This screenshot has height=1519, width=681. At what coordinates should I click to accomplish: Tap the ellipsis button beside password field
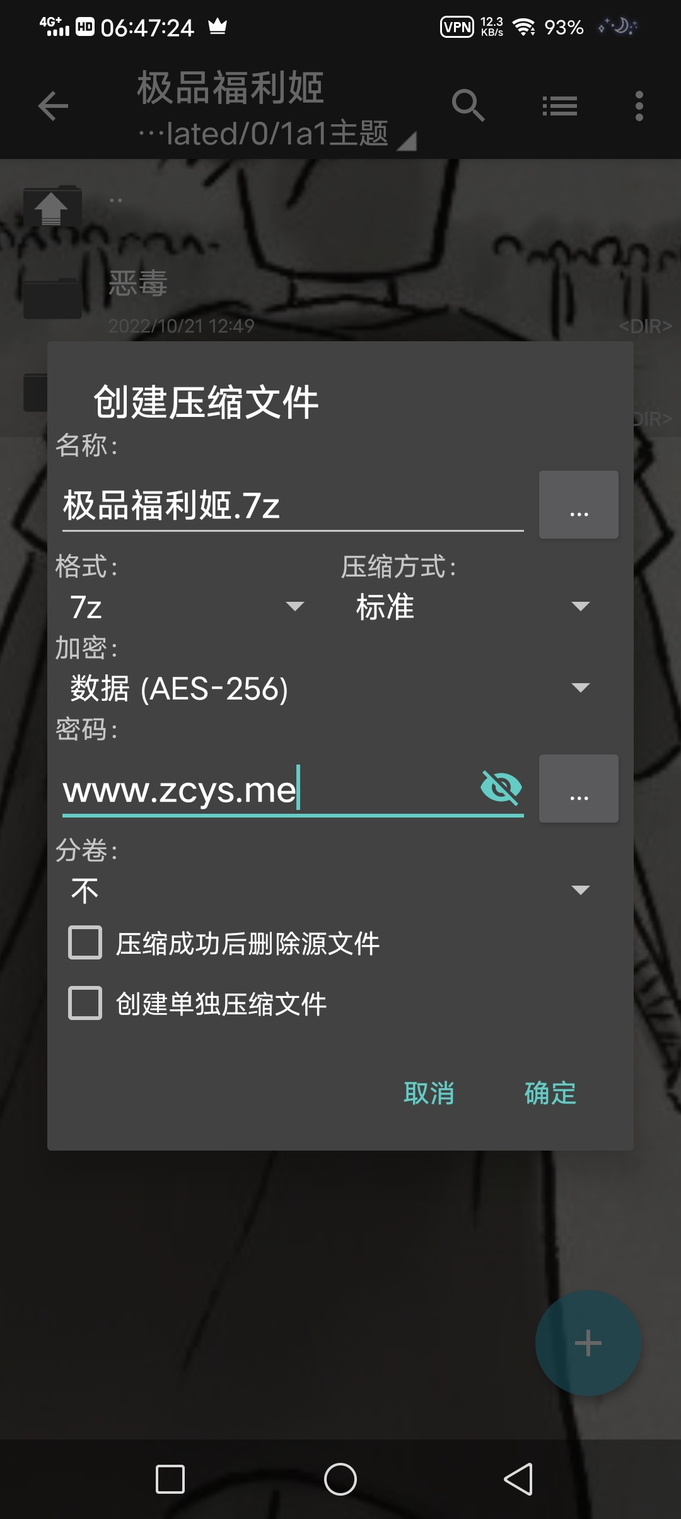(578, 789)
